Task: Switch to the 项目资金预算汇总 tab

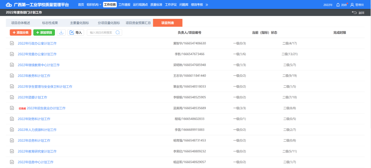Action: (138, 23)
